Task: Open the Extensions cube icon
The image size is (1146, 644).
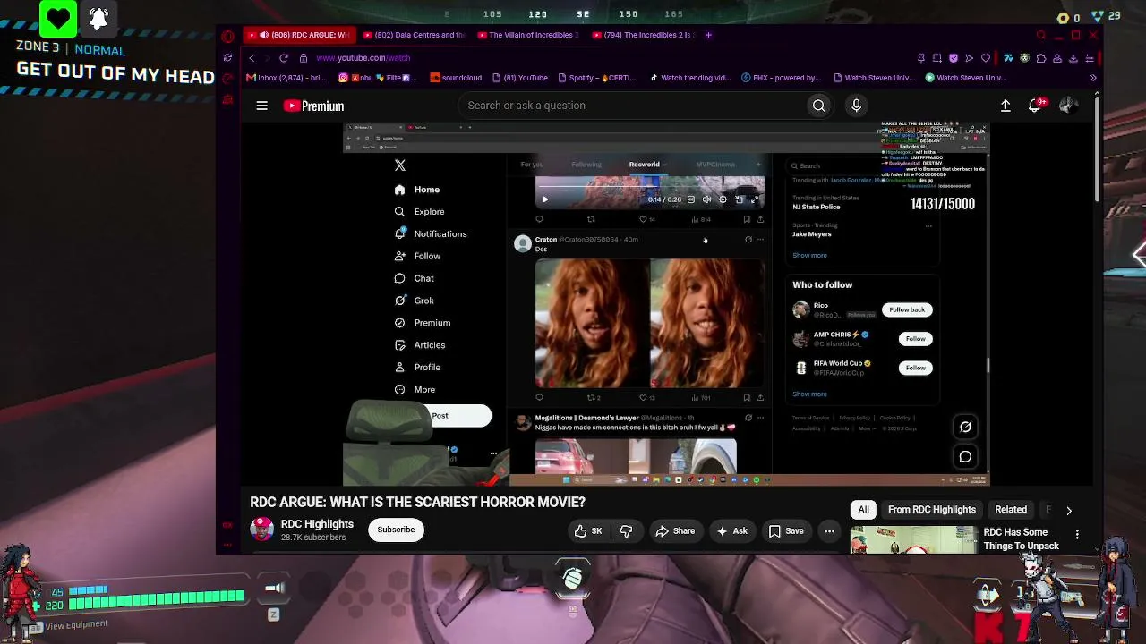Action: tap(1040, 58)
